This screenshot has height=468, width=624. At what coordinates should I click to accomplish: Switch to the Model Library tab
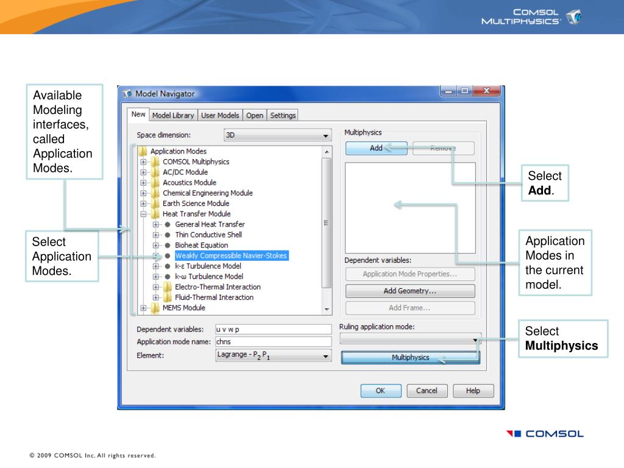[173, 115]
